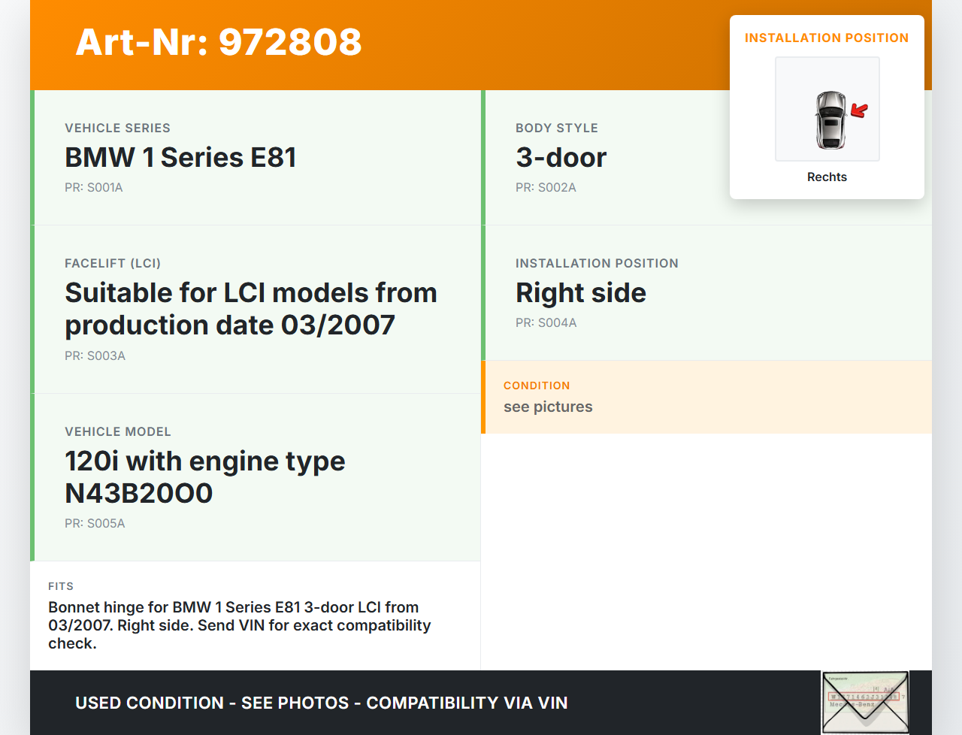Click the bonnet hinge fits description
The width and height of the screenshot is (962, 735).
239,625
